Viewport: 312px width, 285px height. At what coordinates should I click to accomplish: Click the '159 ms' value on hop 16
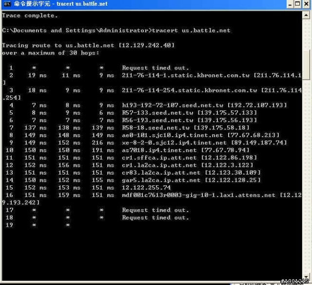coord(69,195)
